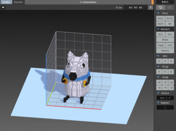Click the Fill tool button

(170, 18)
